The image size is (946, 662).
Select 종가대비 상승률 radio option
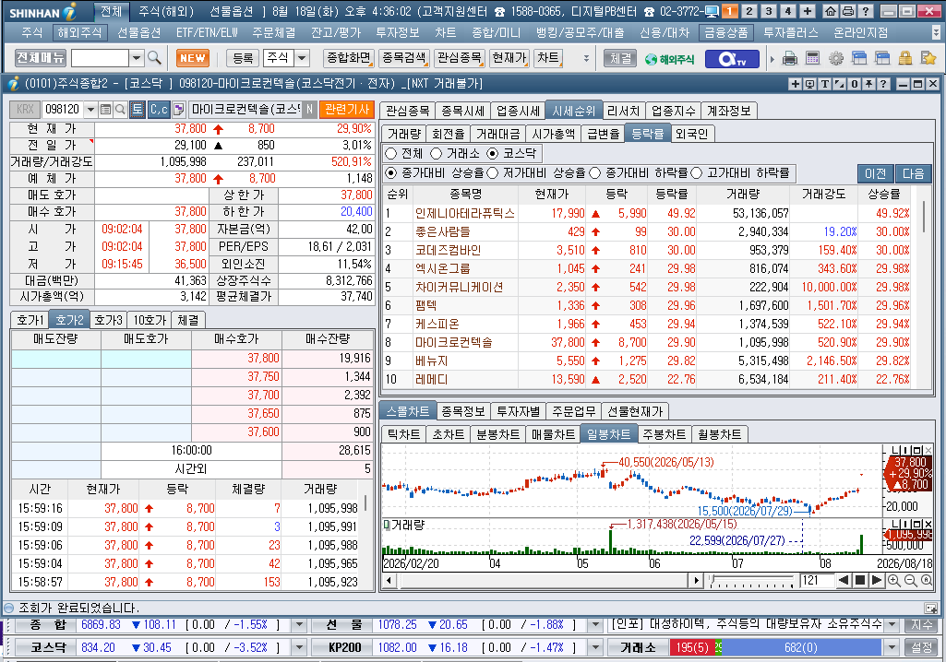tap(391, 173)
